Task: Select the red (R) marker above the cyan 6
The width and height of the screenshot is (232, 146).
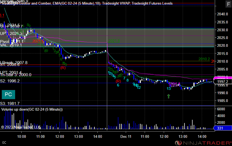Action: click(x=118, y=81)
